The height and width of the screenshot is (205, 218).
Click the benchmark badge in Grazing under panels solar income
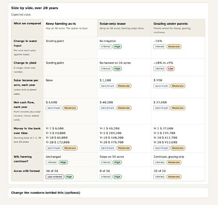pyautogui.click(x=161, y=86)
